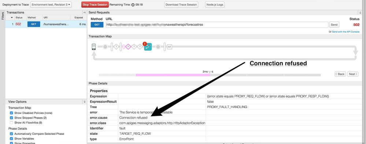Image resolution: width=366 pixels, height=144 pixels.
Task: Toggle Show Disabled Policies checkbox
Action: [11, 113]
